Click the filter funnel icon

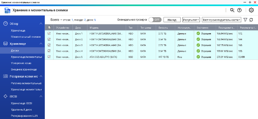[x=245, y=20]
